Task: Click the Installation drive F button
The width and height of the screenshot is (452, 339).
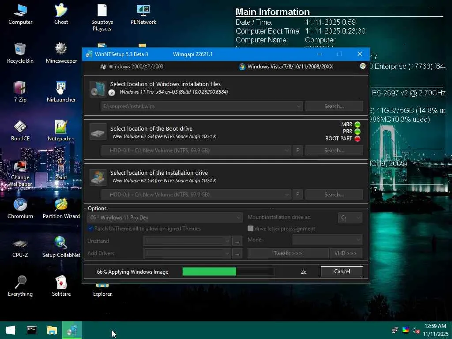Action: 298,195
